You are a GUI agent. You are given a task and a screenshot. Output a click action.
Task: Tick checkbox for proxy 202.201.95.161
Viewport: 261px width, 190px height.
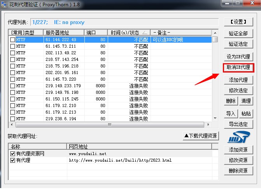[x=13, y=73]
